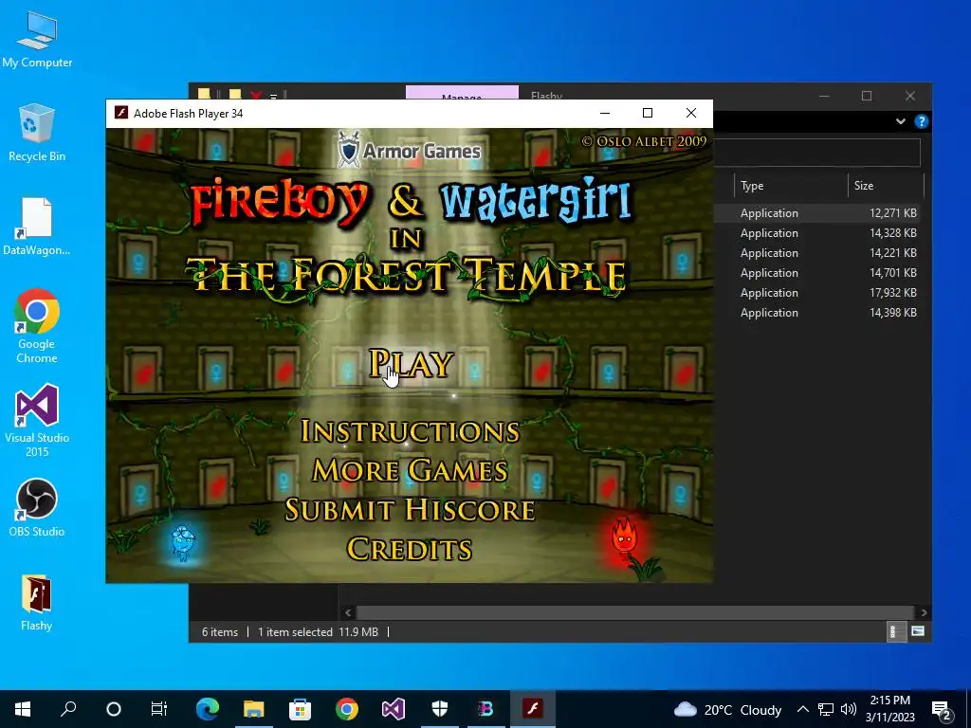Open the 20°C Cloudy weather widget

pos(727,709)
